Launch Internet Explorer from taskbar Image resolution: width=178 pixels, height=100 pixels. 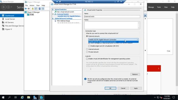[x=22, y=97]
